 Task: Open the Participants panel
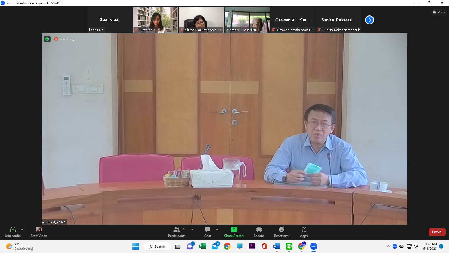pos(177,232)
